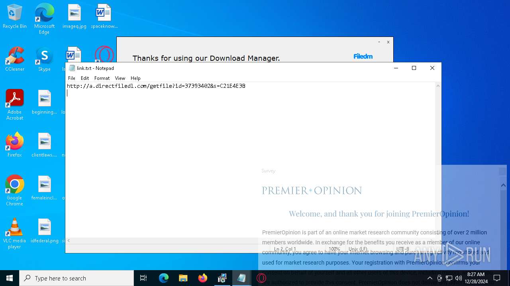The width and height of the screenshot is (510, 286).
Task: Select the clientlaws file icon
Action: click(44, 145)
